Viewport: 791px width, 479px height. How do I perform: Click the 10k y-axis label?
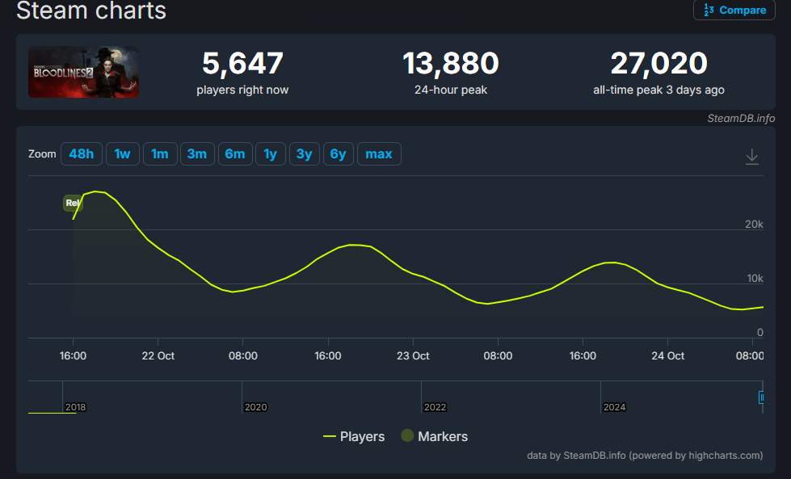[755, 279]
